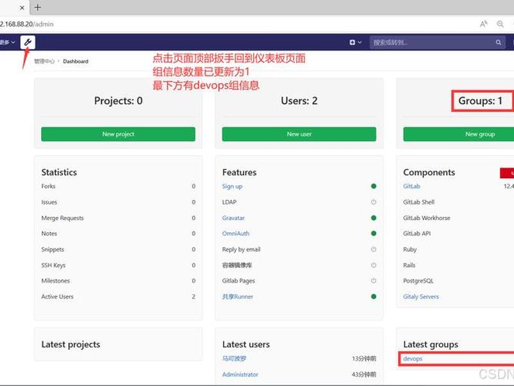Click the browser read-aloud icon
Screen dimensions: 514x386
point(484,24)
